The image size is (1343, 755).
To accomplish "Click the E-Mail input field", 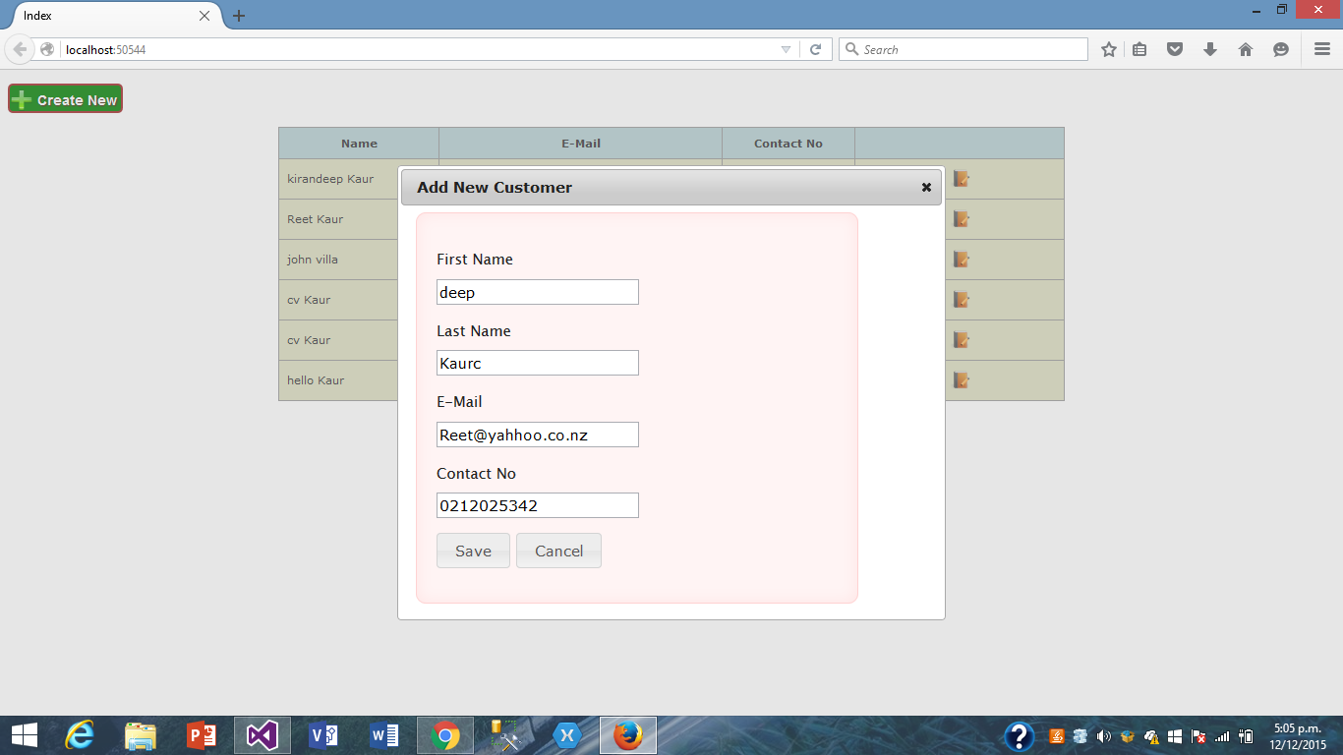I will pos(537,435).
